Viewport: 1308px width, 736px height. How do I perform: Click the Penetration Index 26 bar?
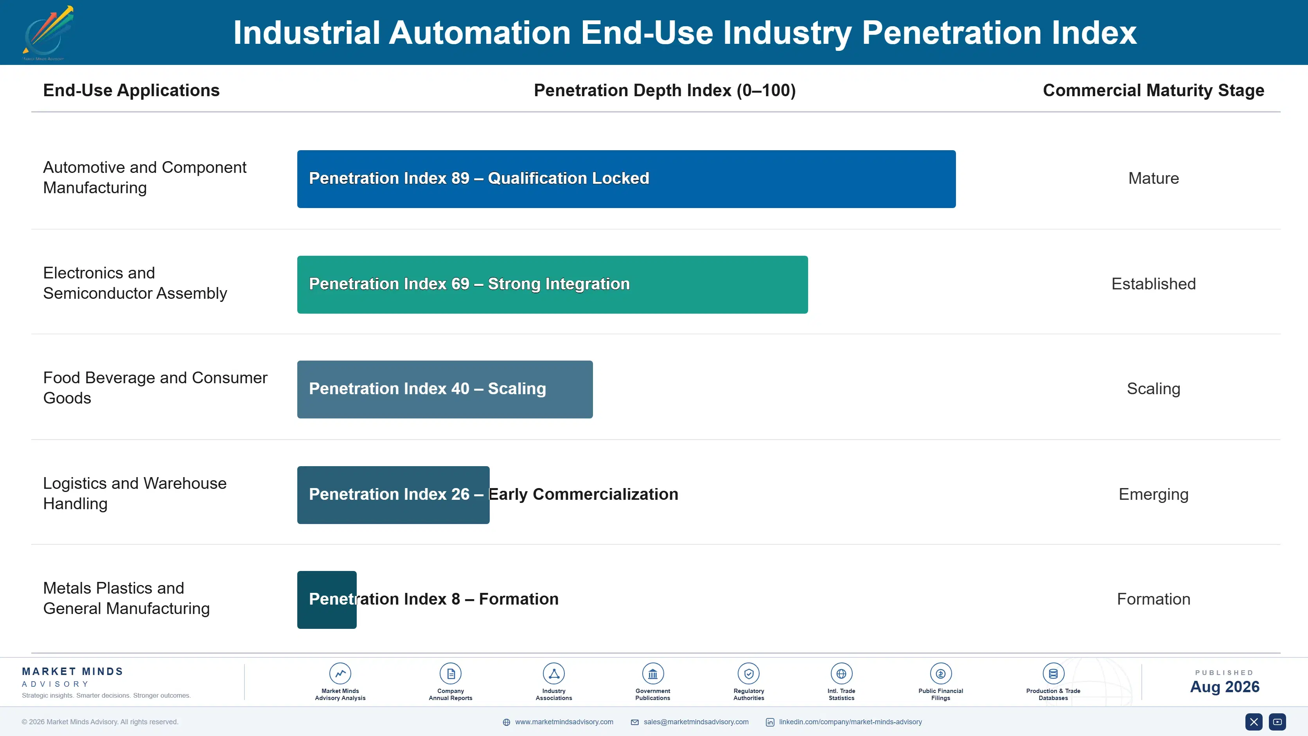393,495
